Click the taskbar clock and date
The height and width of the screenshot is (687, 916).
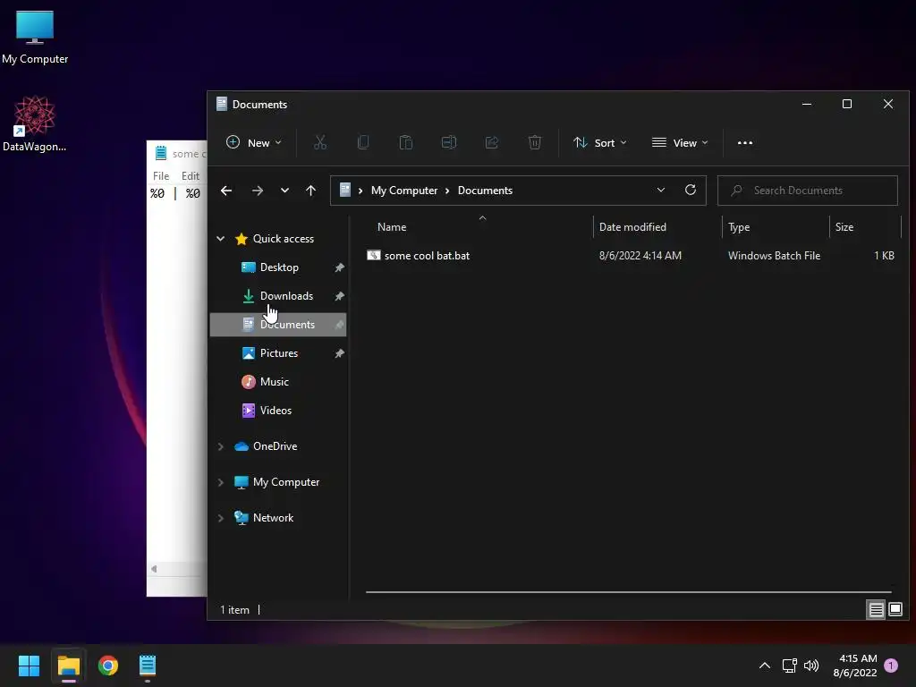click(855, 666)
